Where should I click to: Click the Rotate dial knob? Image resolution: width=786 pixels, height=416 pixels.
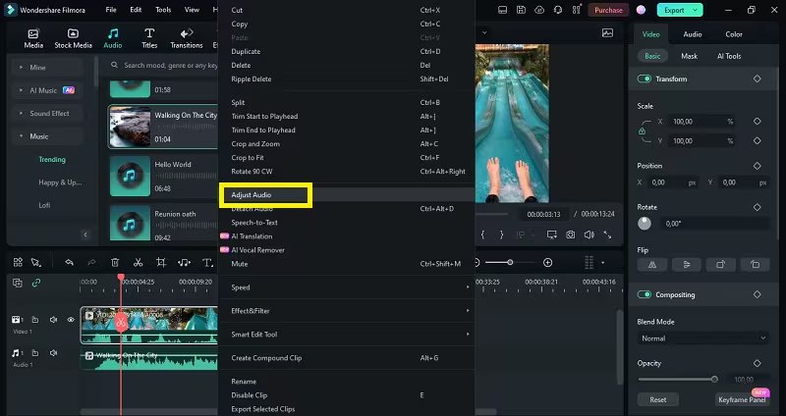tap(645, 224)
